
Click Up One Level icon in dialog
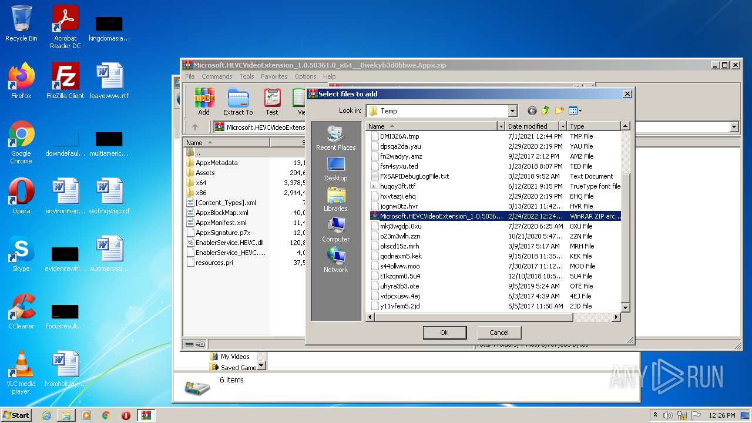545,110
